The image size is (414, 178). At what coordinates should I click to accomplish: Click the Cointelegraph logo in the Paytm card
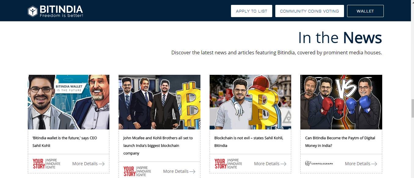coord(319,164)
